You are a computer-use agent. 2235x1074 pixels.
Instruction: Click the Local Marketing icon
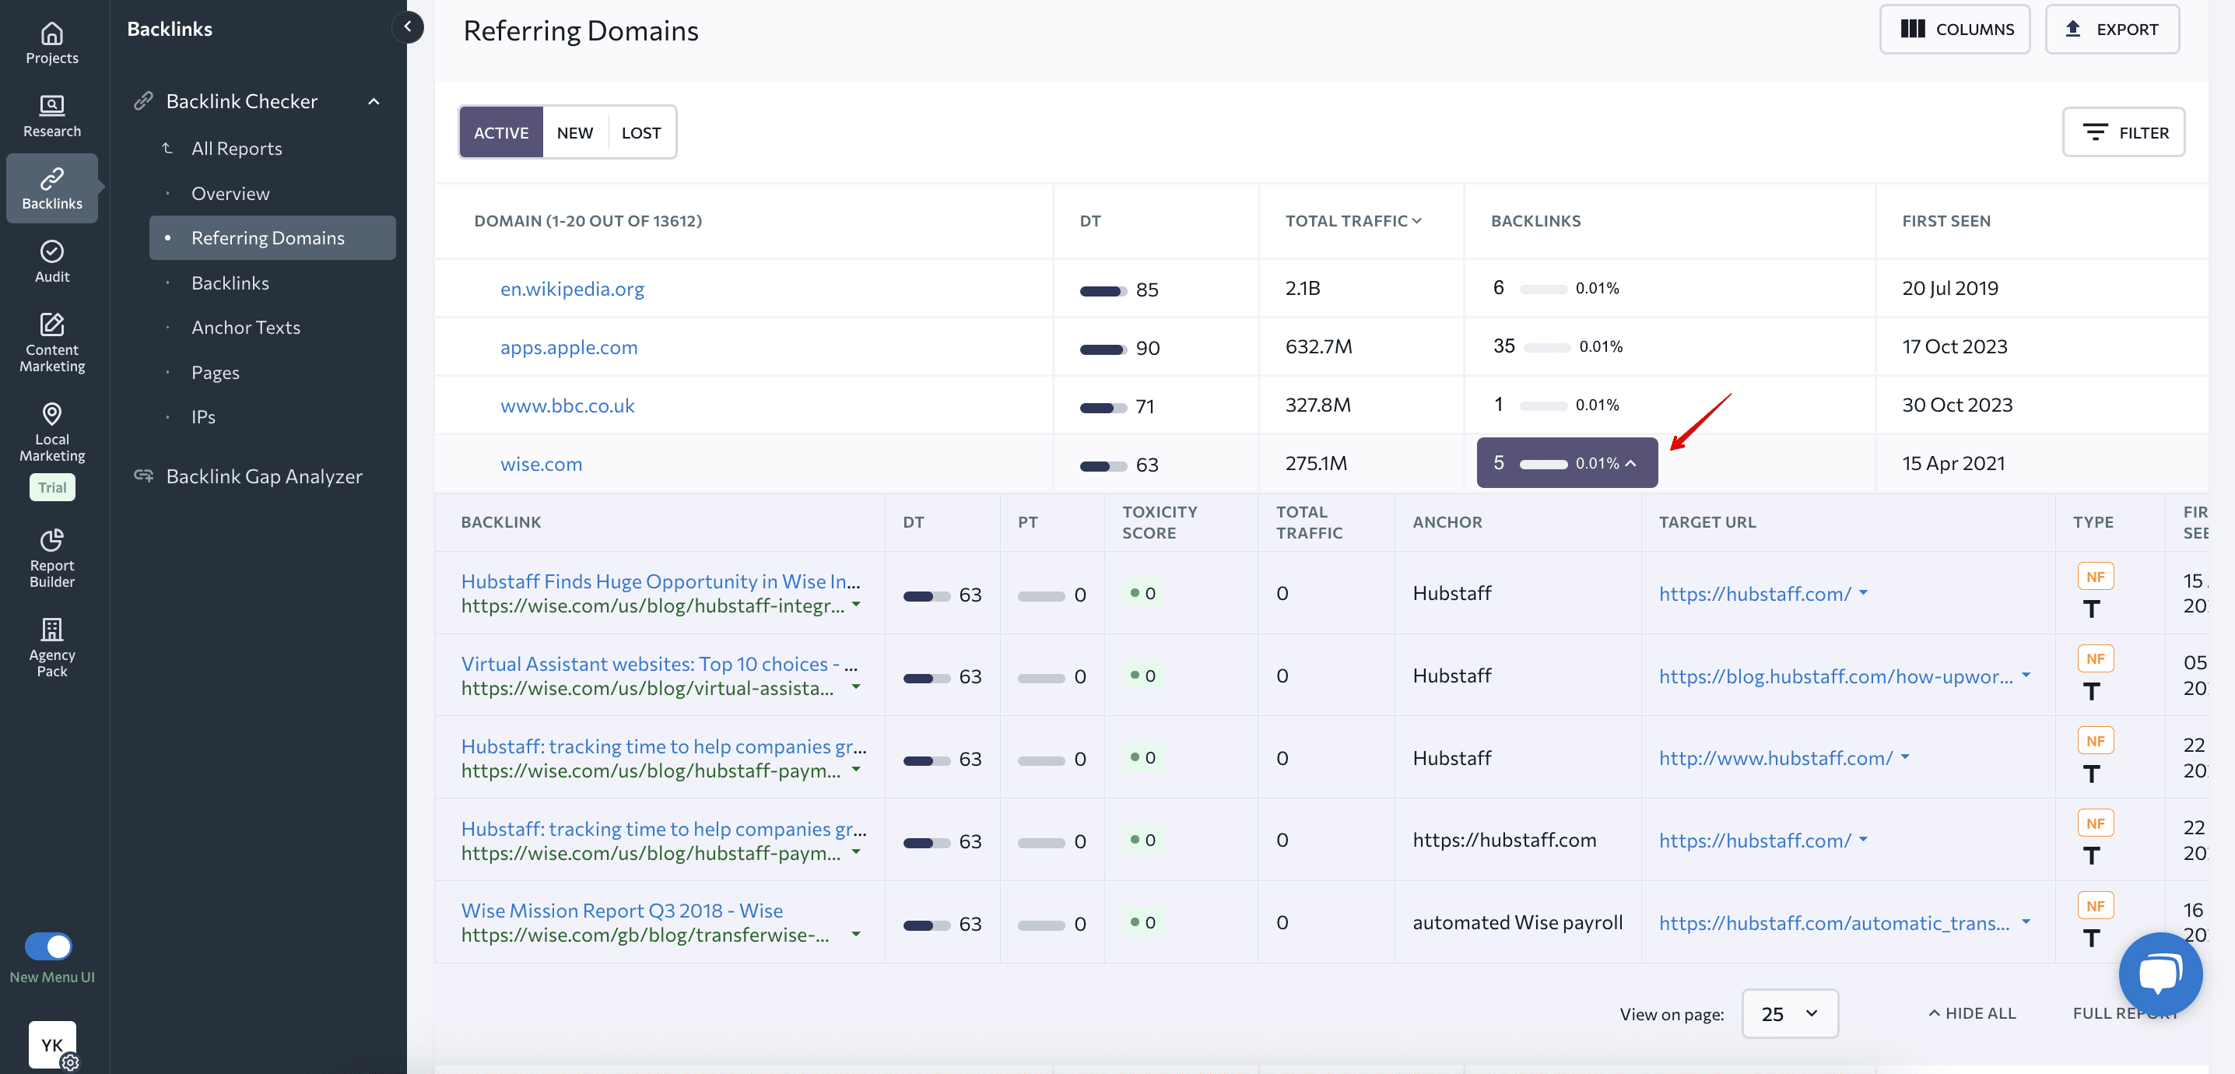[x=50, y=412]
